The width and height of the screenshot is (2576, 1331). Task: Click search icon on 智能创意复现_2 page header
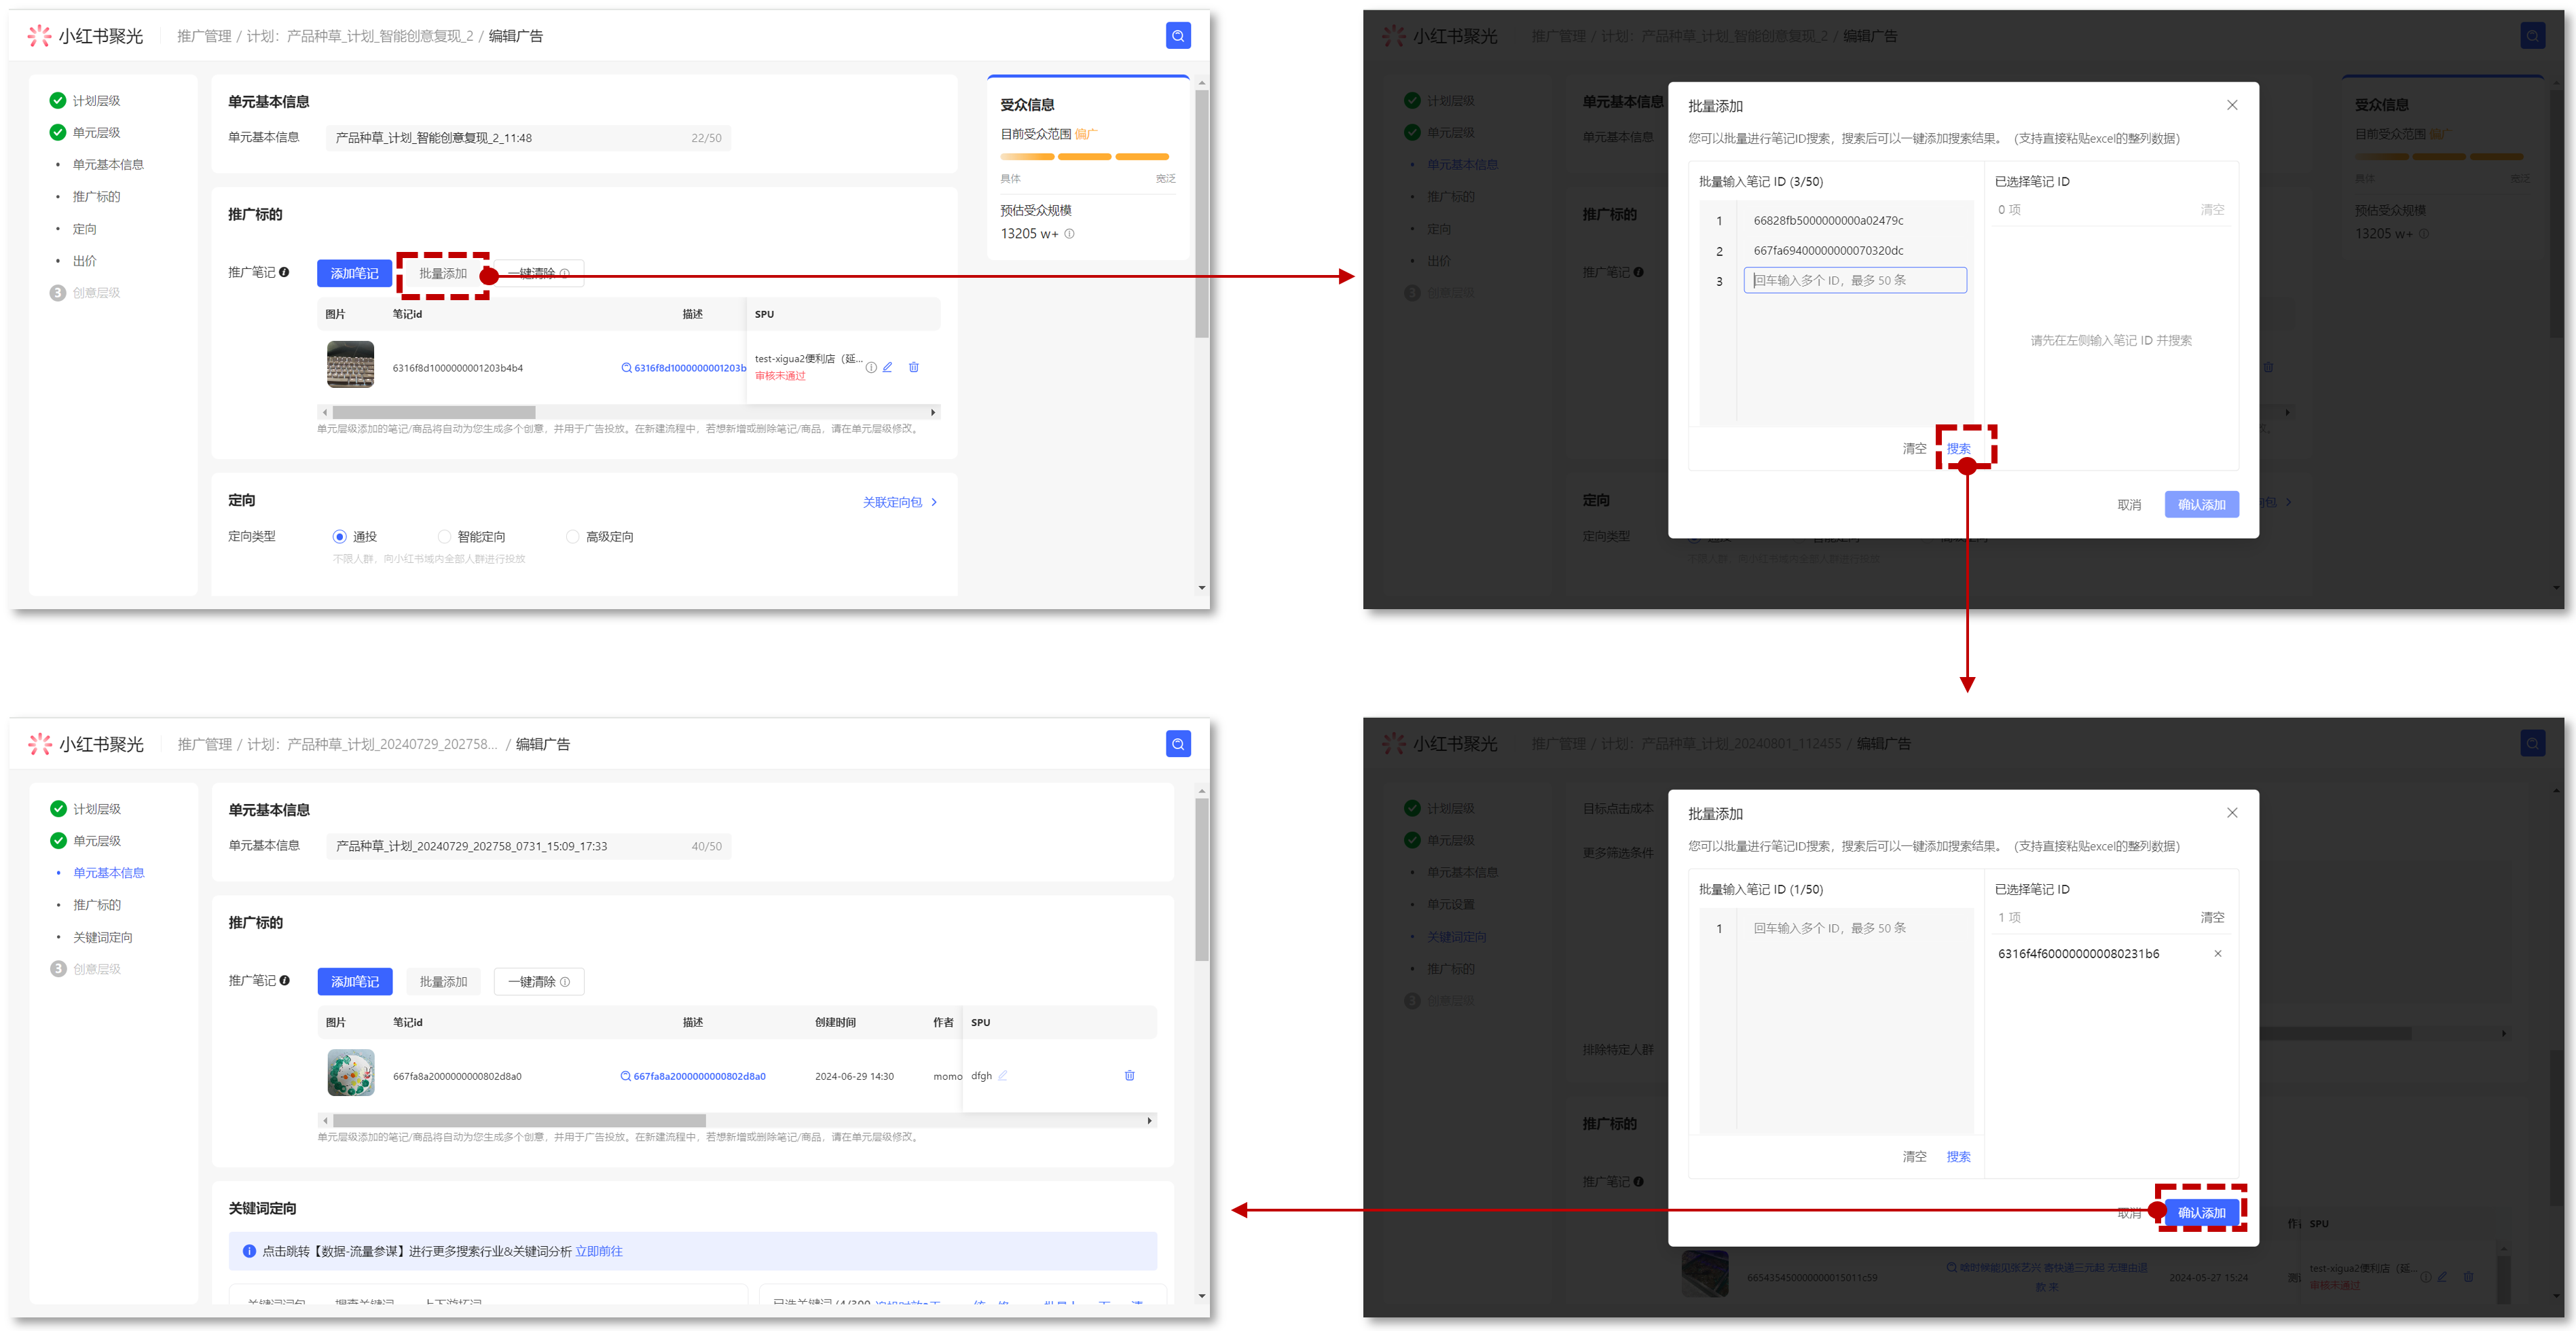(1178, 36)
